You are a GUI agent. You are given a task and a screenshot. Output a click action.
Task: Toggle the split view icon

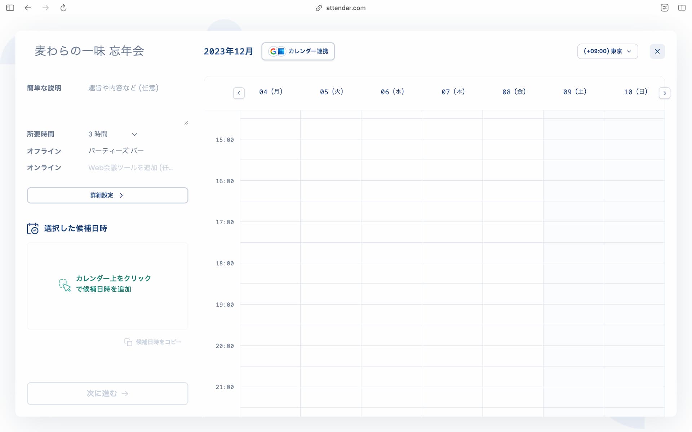[682, 8]
